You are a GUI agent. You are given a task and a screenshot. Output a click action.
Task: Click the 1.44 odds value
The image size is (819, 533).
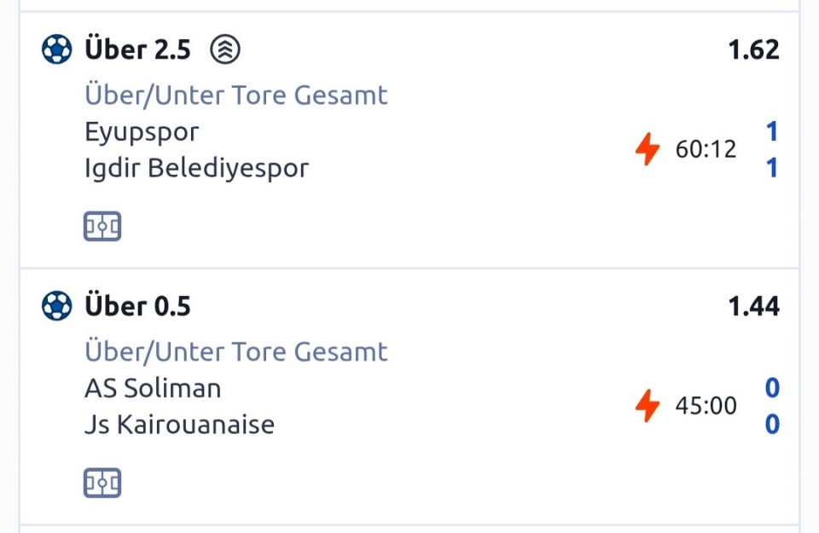point(753,305)
